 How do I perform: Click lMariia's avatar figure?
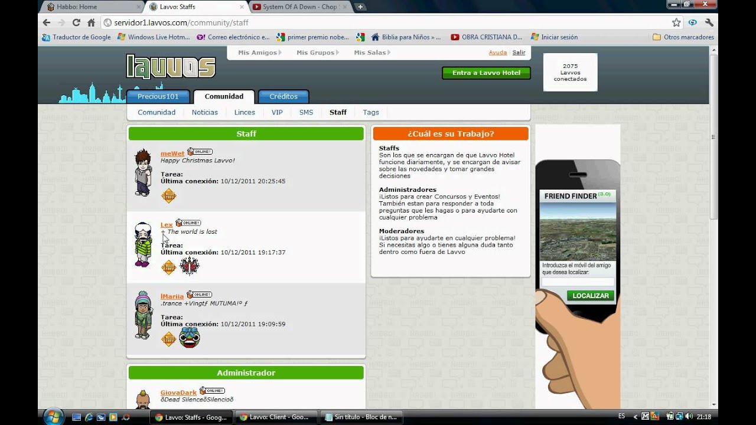[x=143, y=315]
